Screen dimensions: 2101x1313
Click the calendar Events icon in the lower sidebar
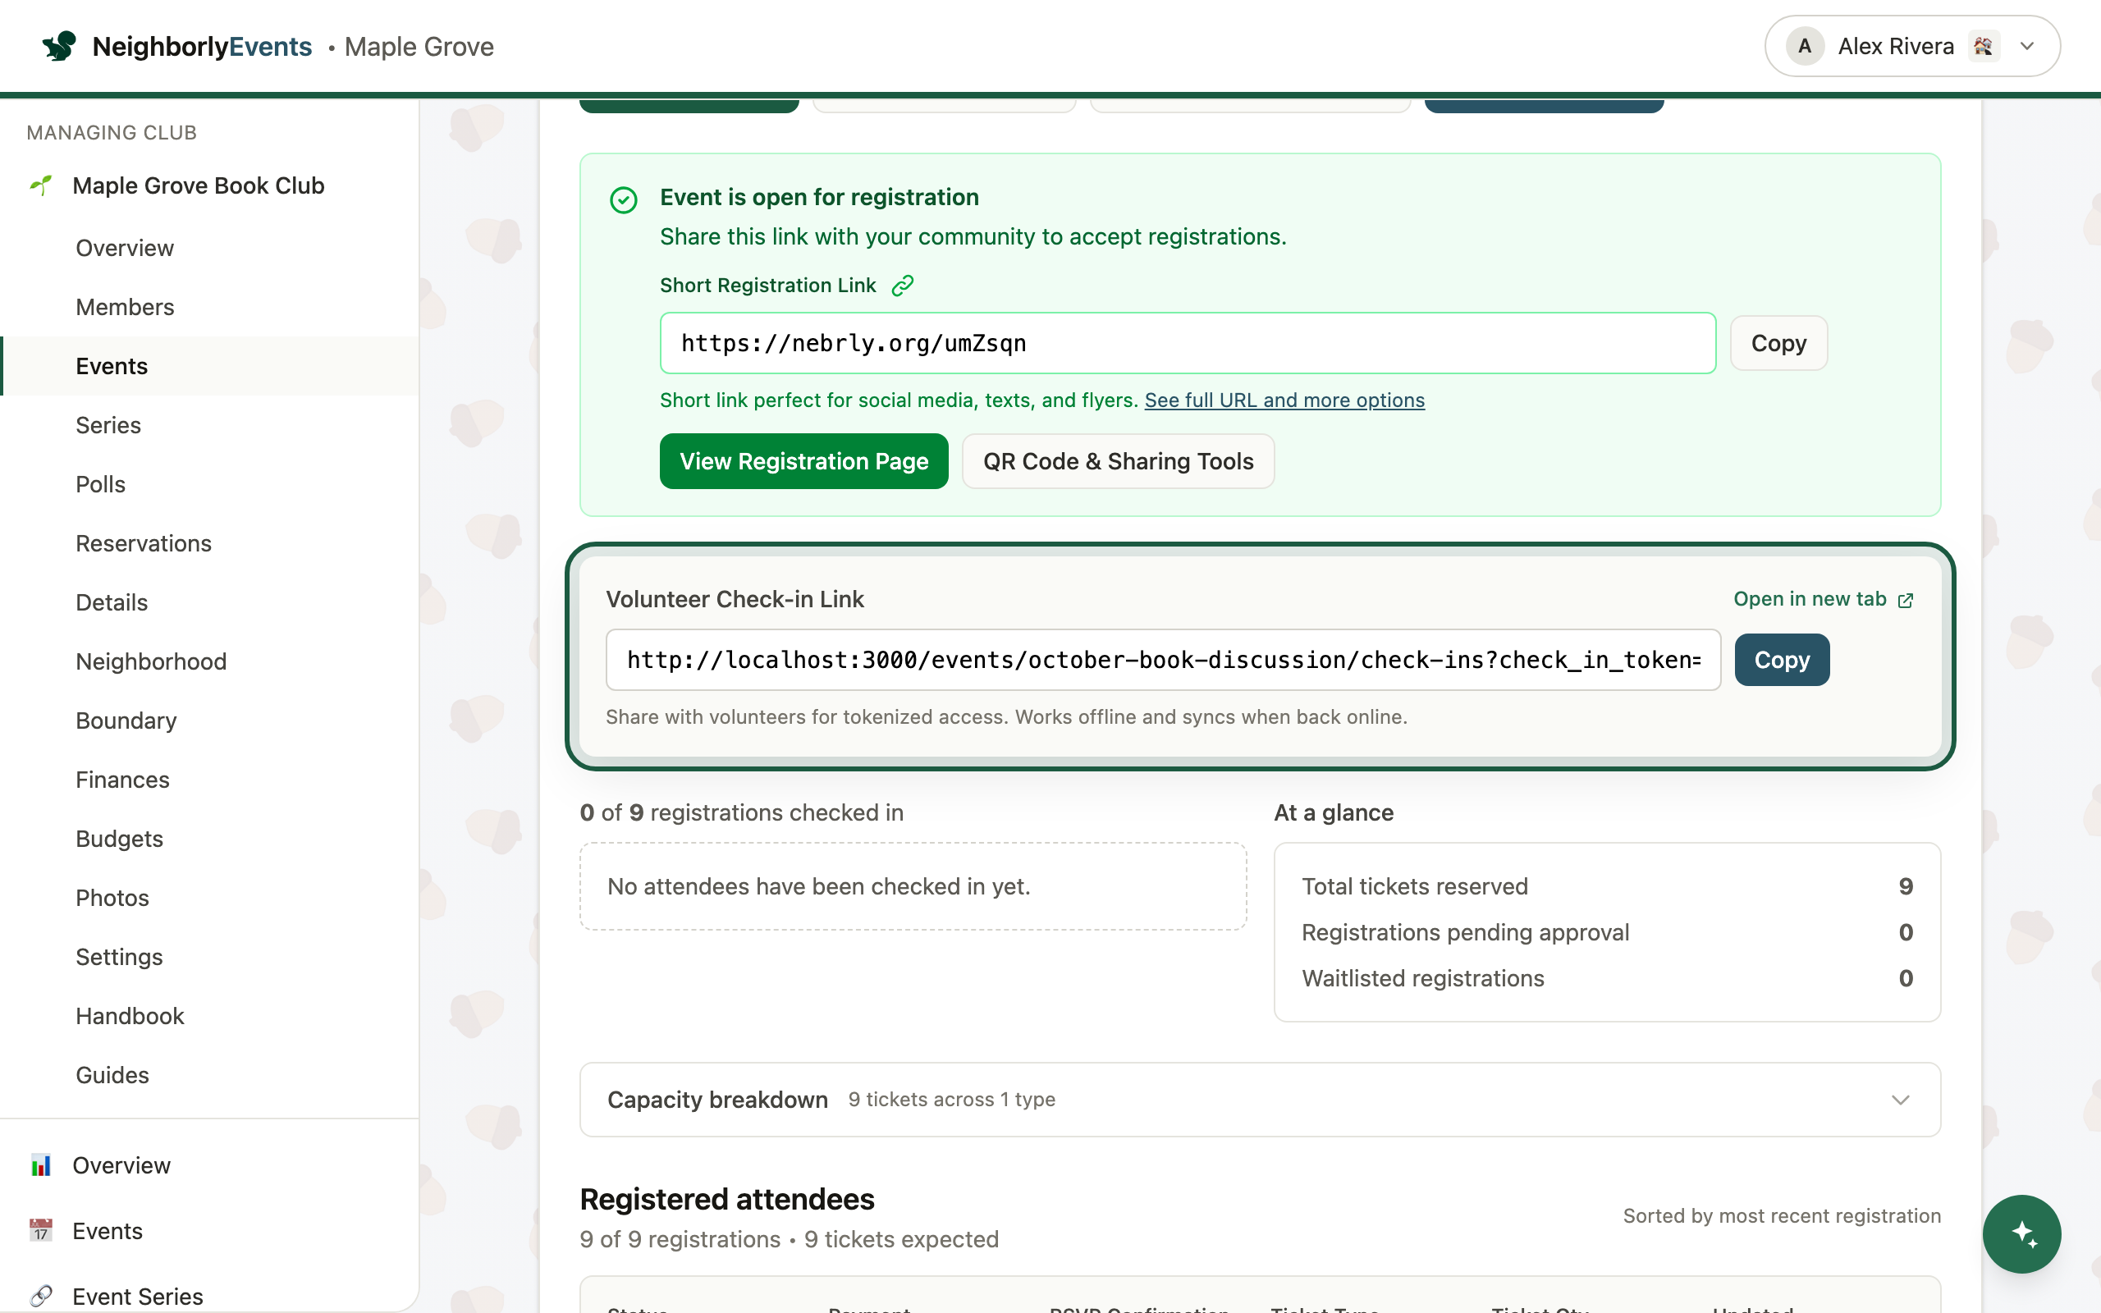tap(41, 1230)
